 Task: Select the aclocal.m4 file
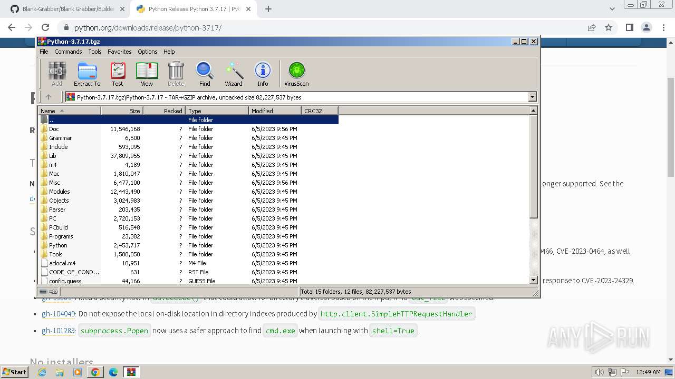[188, 263]
